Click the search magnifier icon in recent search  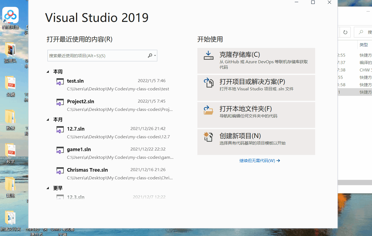[150, 56]
